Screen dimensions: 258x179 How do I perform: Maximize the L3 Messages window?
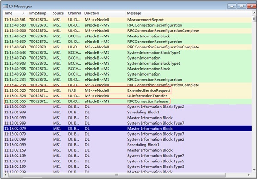(x=241, y=6)
